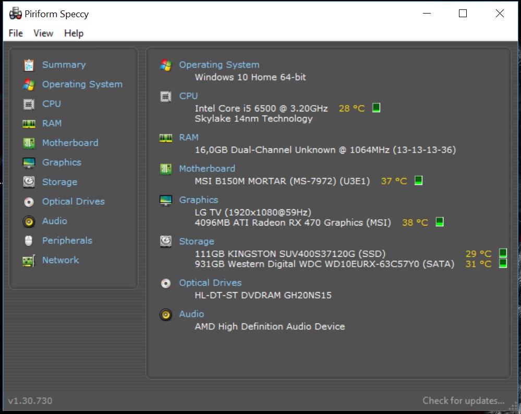Click Storage heading in summary panel
The width and height of the screenshot is (521, 414).
coord(197,241)
